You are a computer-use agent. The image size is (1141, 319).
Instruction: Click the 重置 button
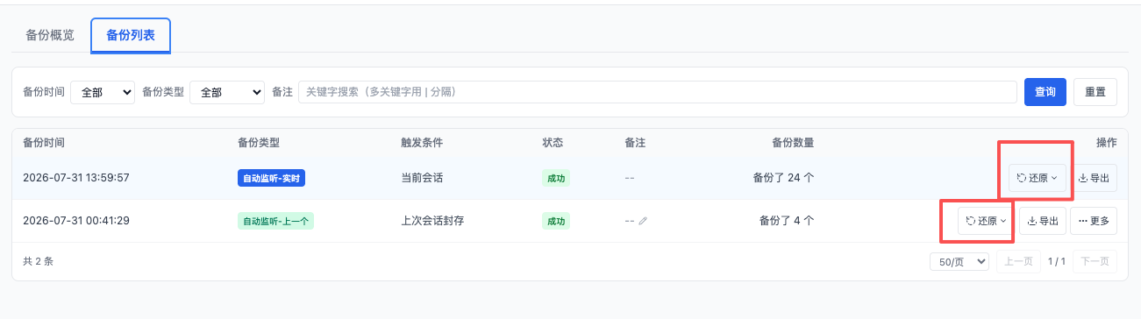(x=1095, y=92)
